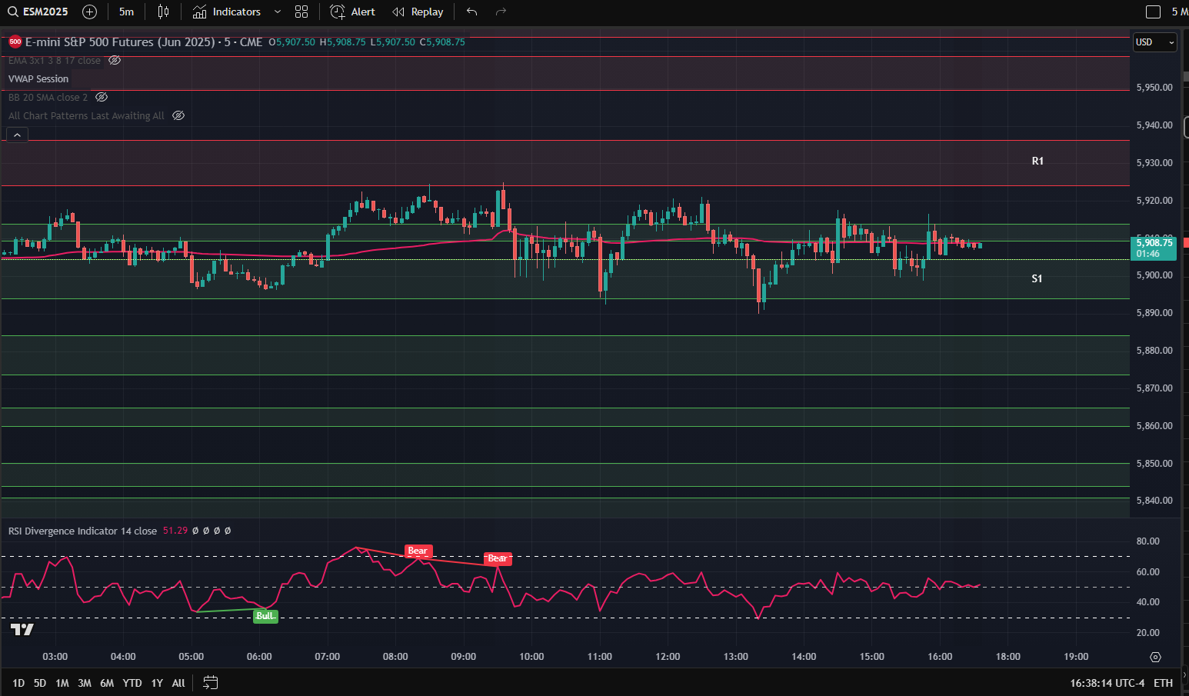Image resolution: width=1189 pixels, height=696 pixels.
Task: Click the 500 symbol logo badge
Action: coord(15,42)
